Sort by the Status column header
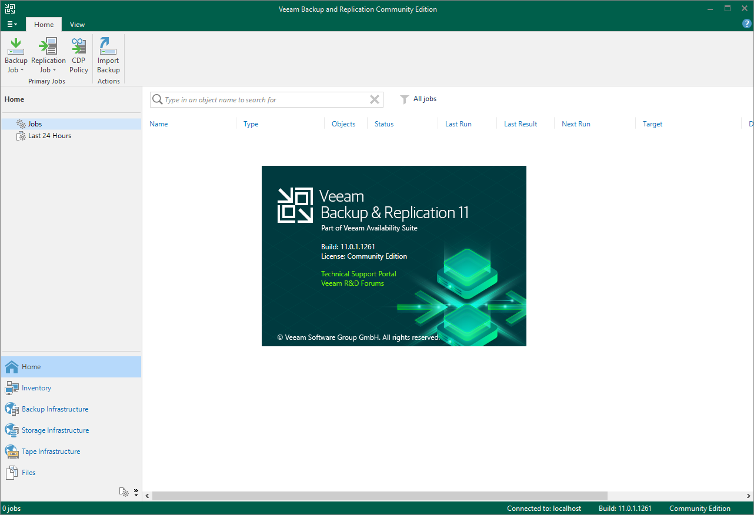 click(x=384, y=124)
